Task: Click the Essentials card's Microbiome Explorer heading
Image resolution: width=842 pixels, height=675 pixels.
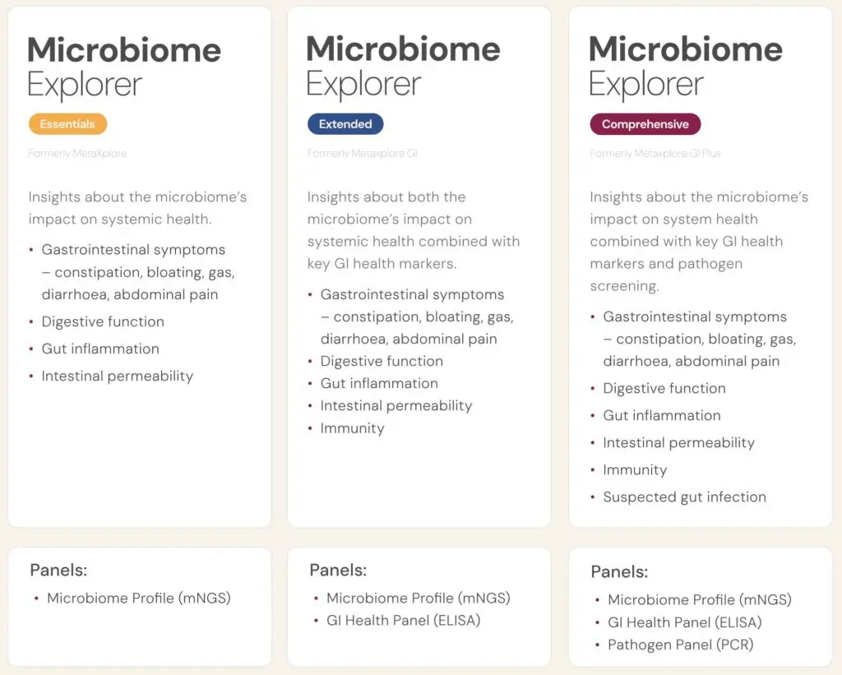Action: [x=124, y=67]
